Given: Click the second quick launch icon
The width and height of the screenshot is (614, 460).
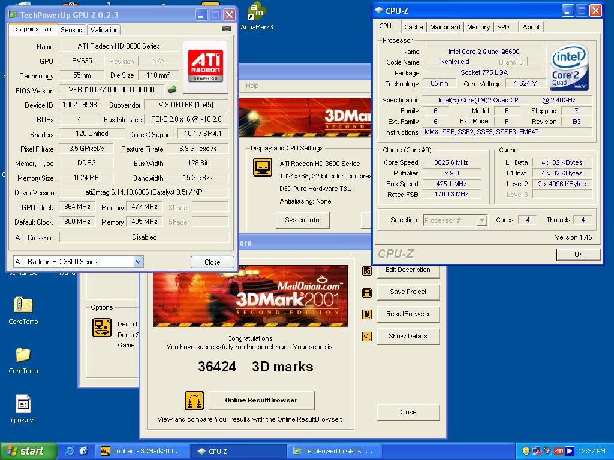Looking at the screenshot, I should 83,451.
